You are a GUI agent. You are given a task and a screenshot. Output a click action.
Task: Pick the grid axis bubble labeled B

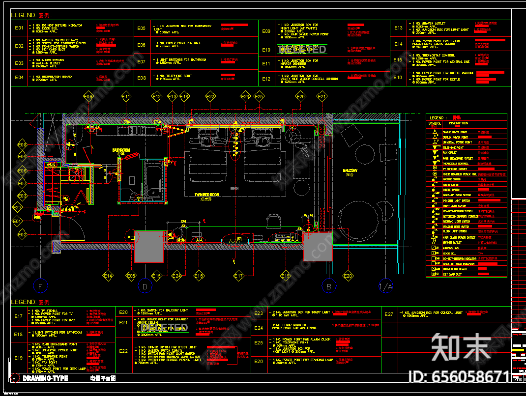pyautogui.click(x=329, y=286)
